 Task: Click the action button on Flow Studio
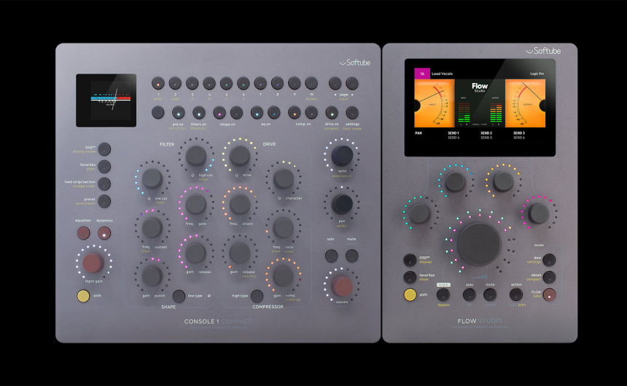tap(516, 294)
